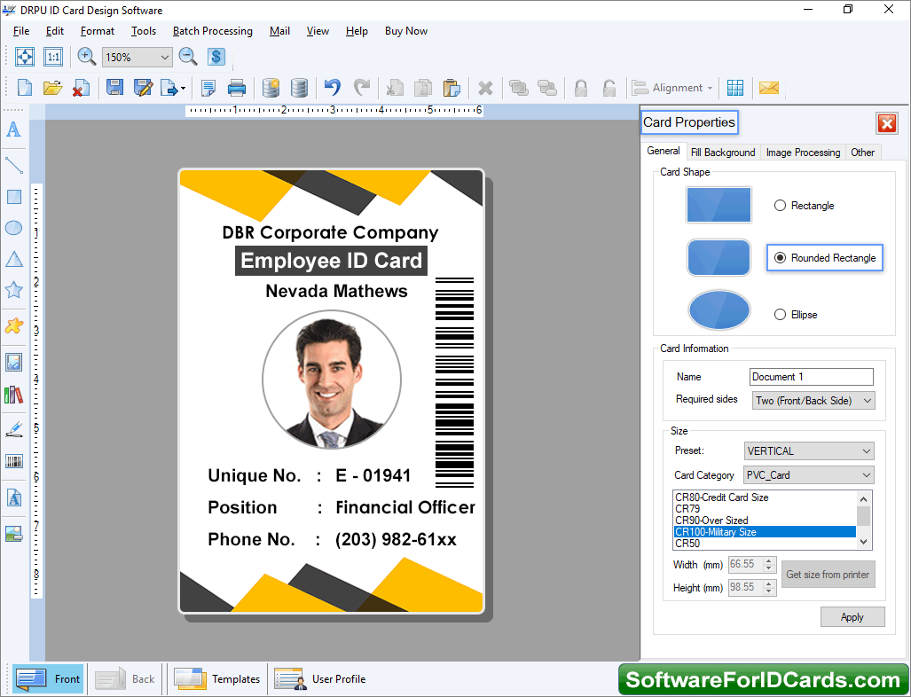The height and width of the screenshot is (697, 911).
Task: Click the Rectangle shape preview thumbnail
Action: 719,205
